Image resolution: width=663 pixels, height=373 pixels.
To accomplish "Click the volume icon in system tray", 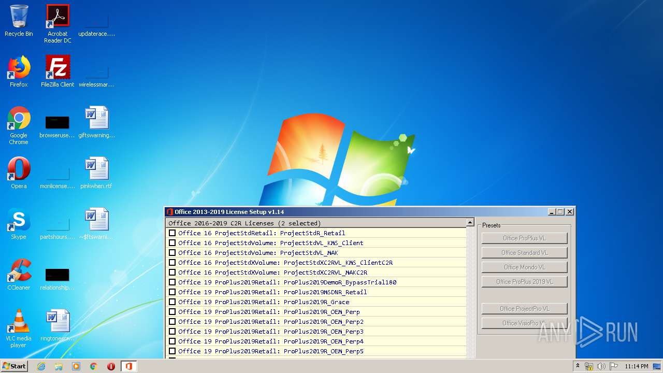I will pos(601,366).
